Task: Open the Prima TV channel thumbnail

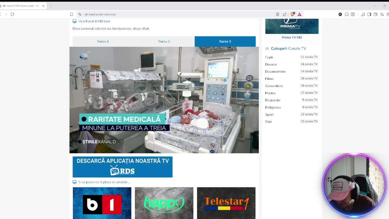Action: coord(292,26)
